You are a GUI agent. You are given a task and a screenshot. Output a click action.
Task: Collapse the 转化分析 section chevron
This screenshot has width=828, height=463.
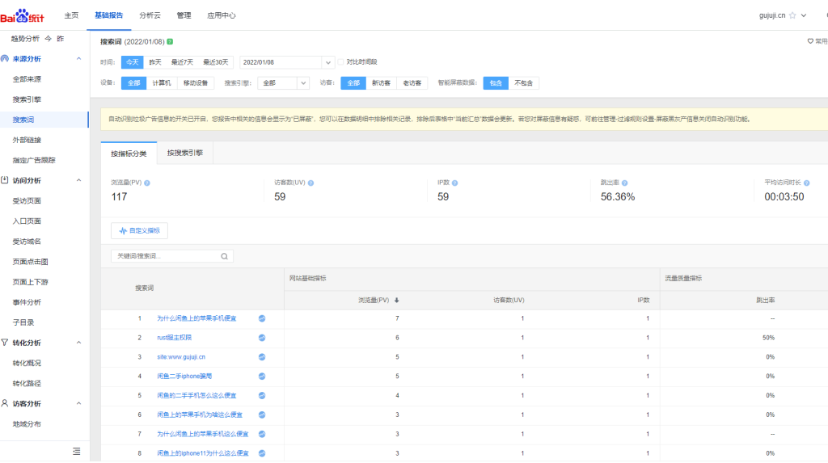pyautogui.click(x=78, y=343)
